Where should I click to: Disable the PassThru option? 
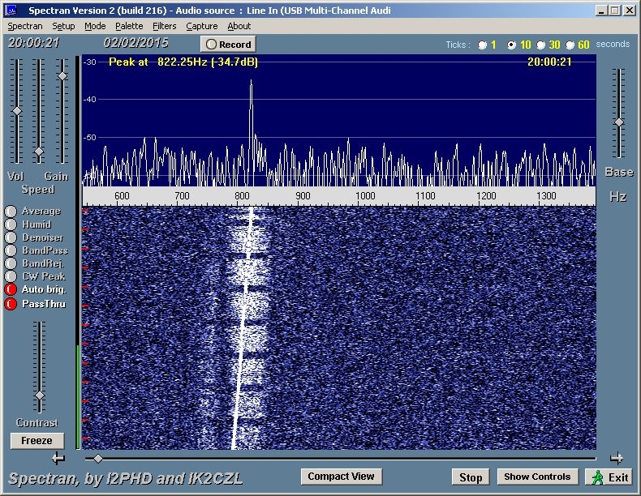tap(11, 304)
